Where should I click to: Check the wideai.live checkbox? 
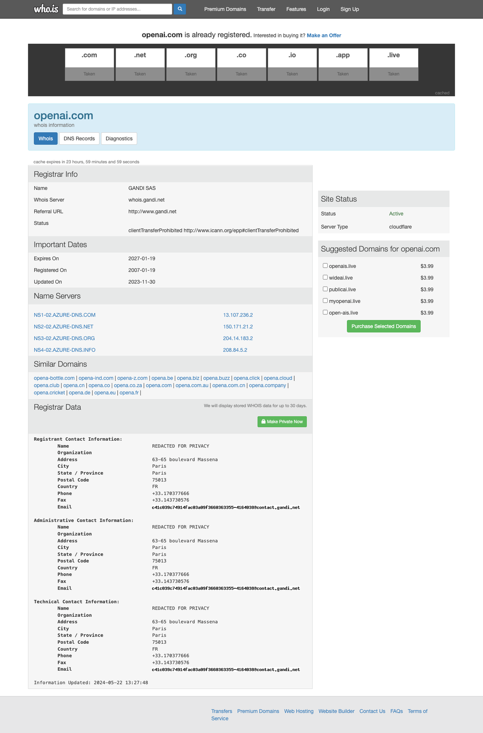pos(325,277)
